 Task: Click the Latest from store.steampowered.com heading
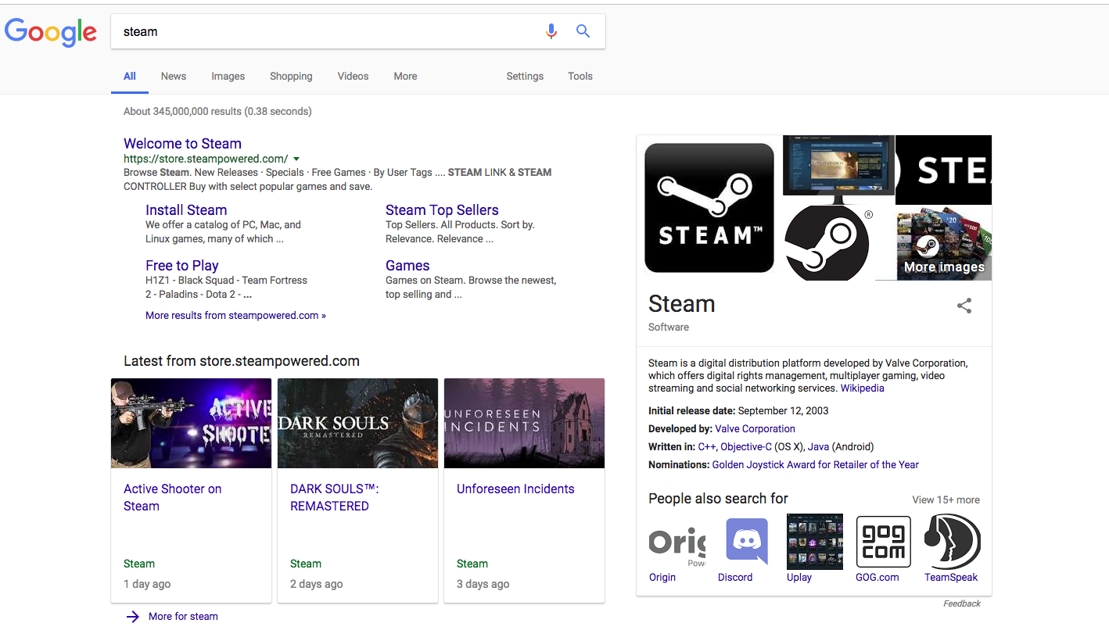click(x=242, y=361)
